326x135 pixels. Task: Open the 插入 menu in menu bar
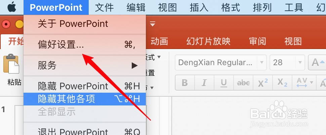(199, 8)
